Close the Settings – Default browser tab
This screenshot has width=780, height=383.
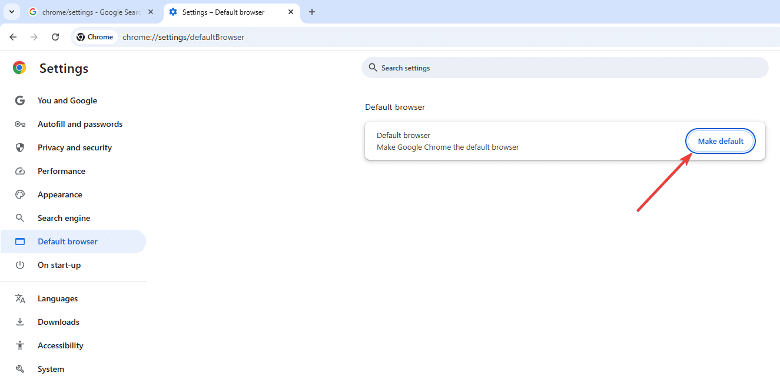[x=291, y=12]
